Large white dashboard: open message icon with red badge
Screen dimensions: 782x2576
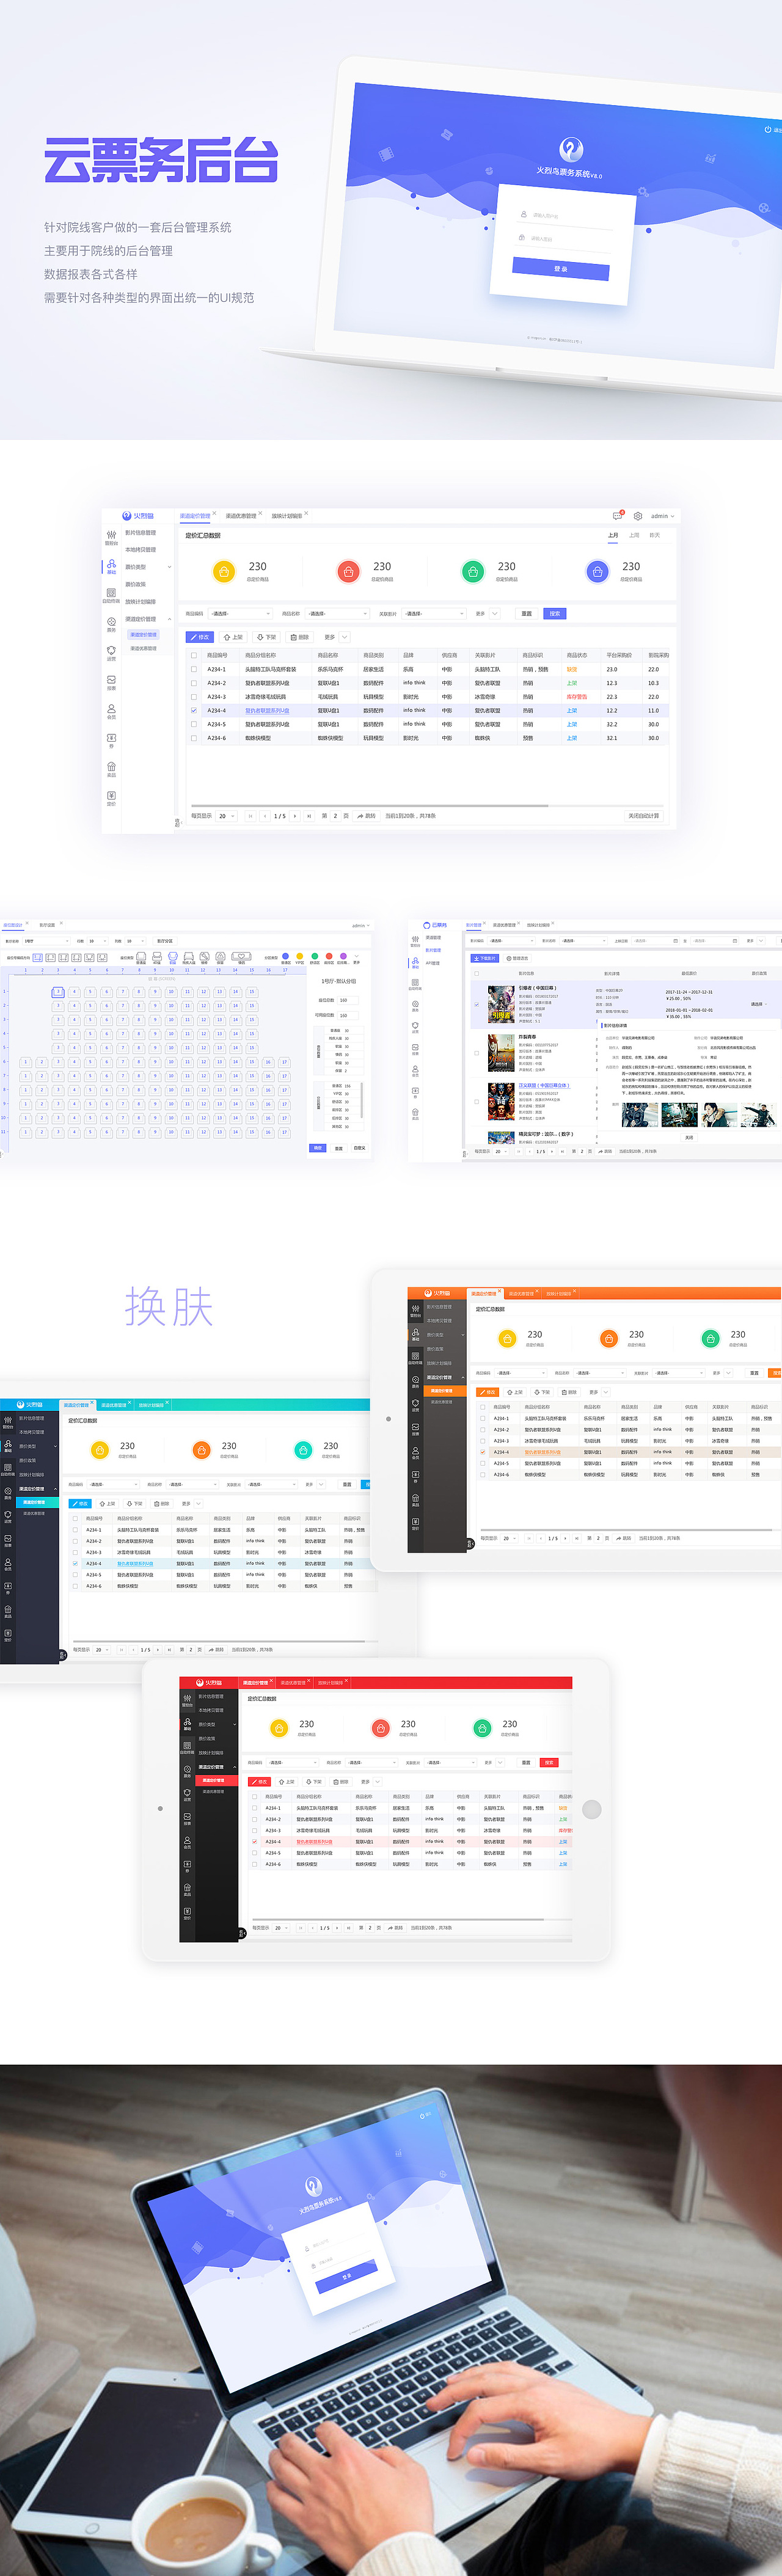[618, 516]
